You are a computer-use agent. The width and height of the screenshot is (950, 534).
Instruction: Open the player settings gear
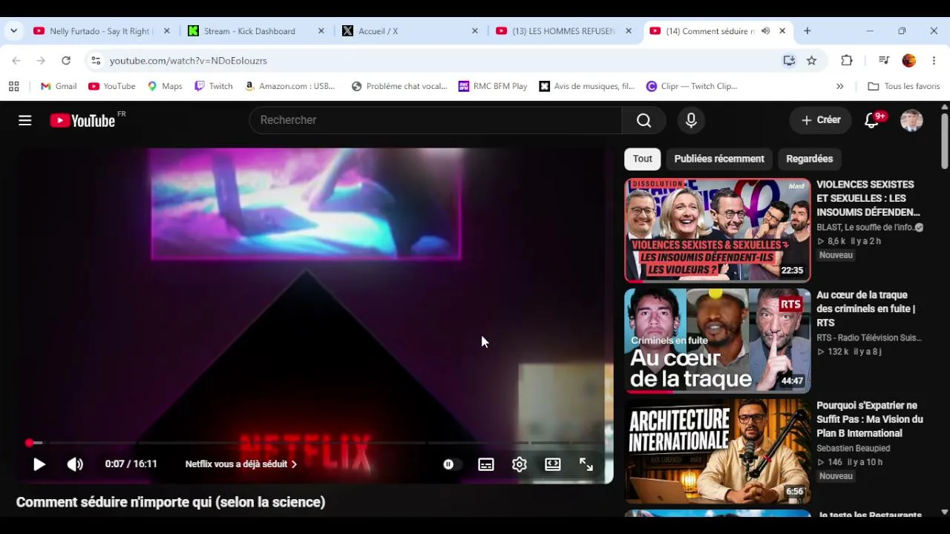(520, 464)
